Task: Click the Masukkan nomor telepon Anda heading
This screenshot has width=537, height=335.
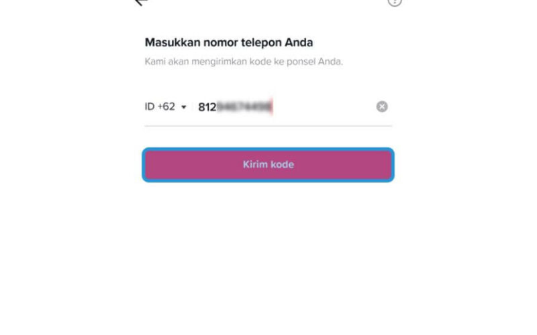Action: coord(229,42)
